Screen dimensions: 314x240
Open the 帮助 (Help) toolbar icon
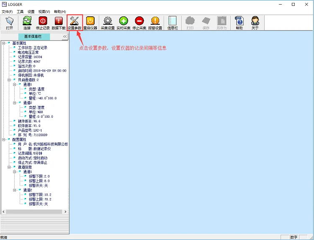tap(239, 23)
